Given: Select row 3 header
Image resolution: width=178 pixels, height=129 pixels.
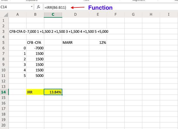Looking at the screenshot, I should tap(4, 31).
